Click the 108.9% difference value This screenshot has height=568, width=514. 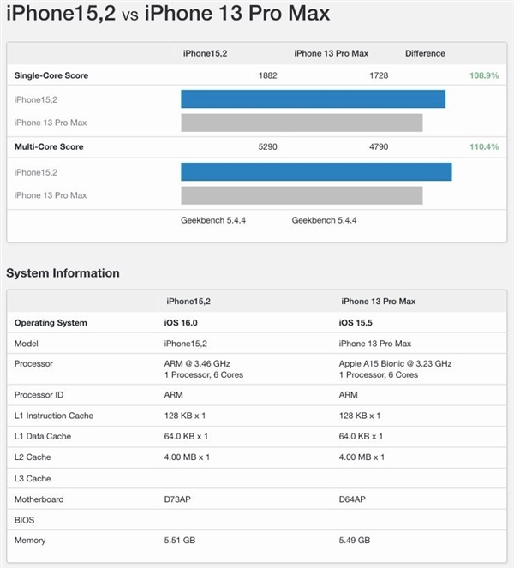click(484, 75)
